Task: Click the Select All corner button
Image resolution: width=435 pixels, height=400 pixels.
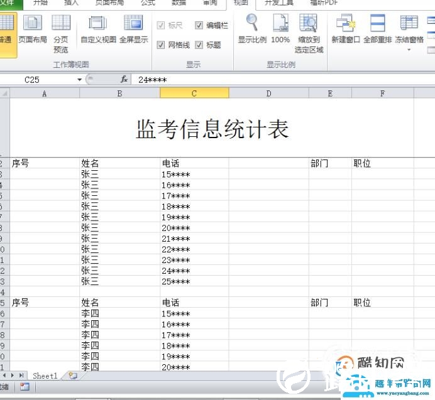Action: [5, 94]
